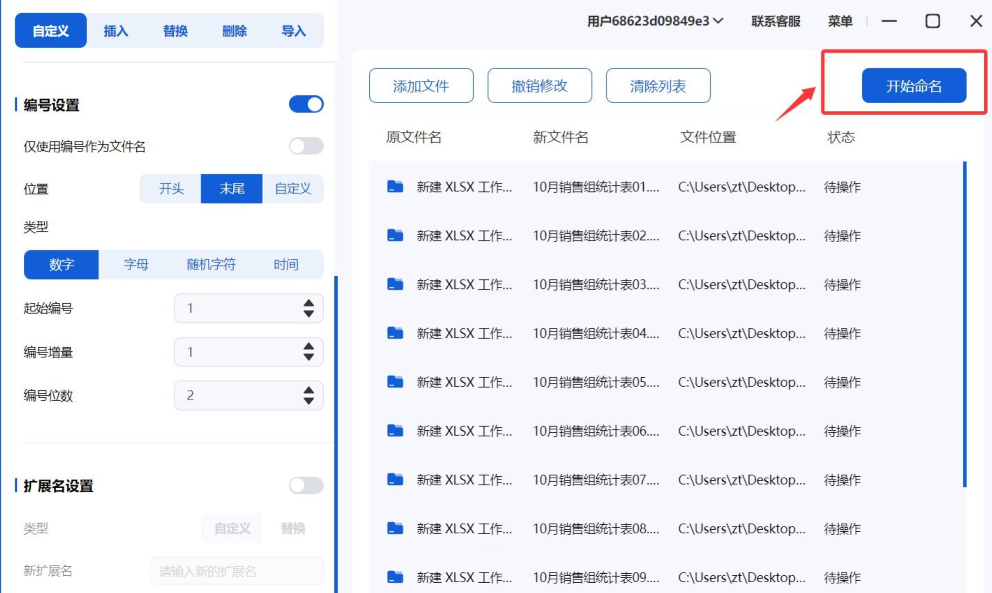Click the 添加文件 button
The image size is (992, 593).
[421, 86]
